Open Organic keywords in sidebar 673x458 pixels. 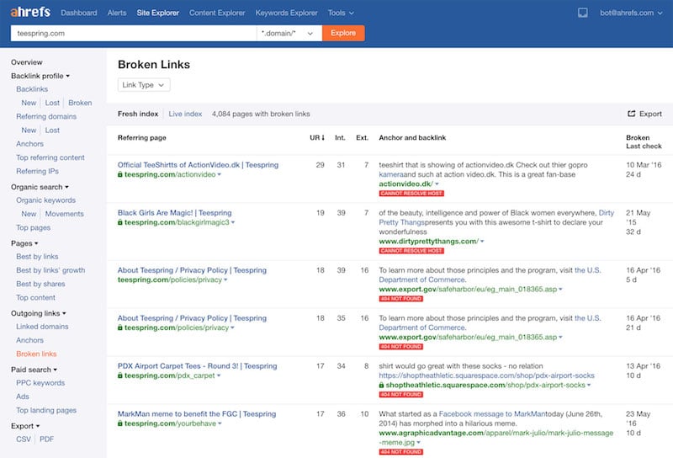pos(46,200)
